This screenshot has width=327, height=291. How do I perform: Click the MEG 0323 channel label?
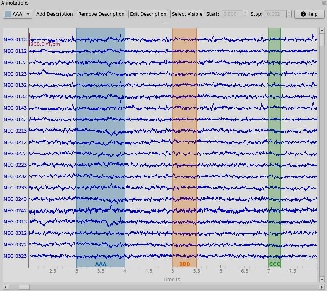click(x=15, y=256)
